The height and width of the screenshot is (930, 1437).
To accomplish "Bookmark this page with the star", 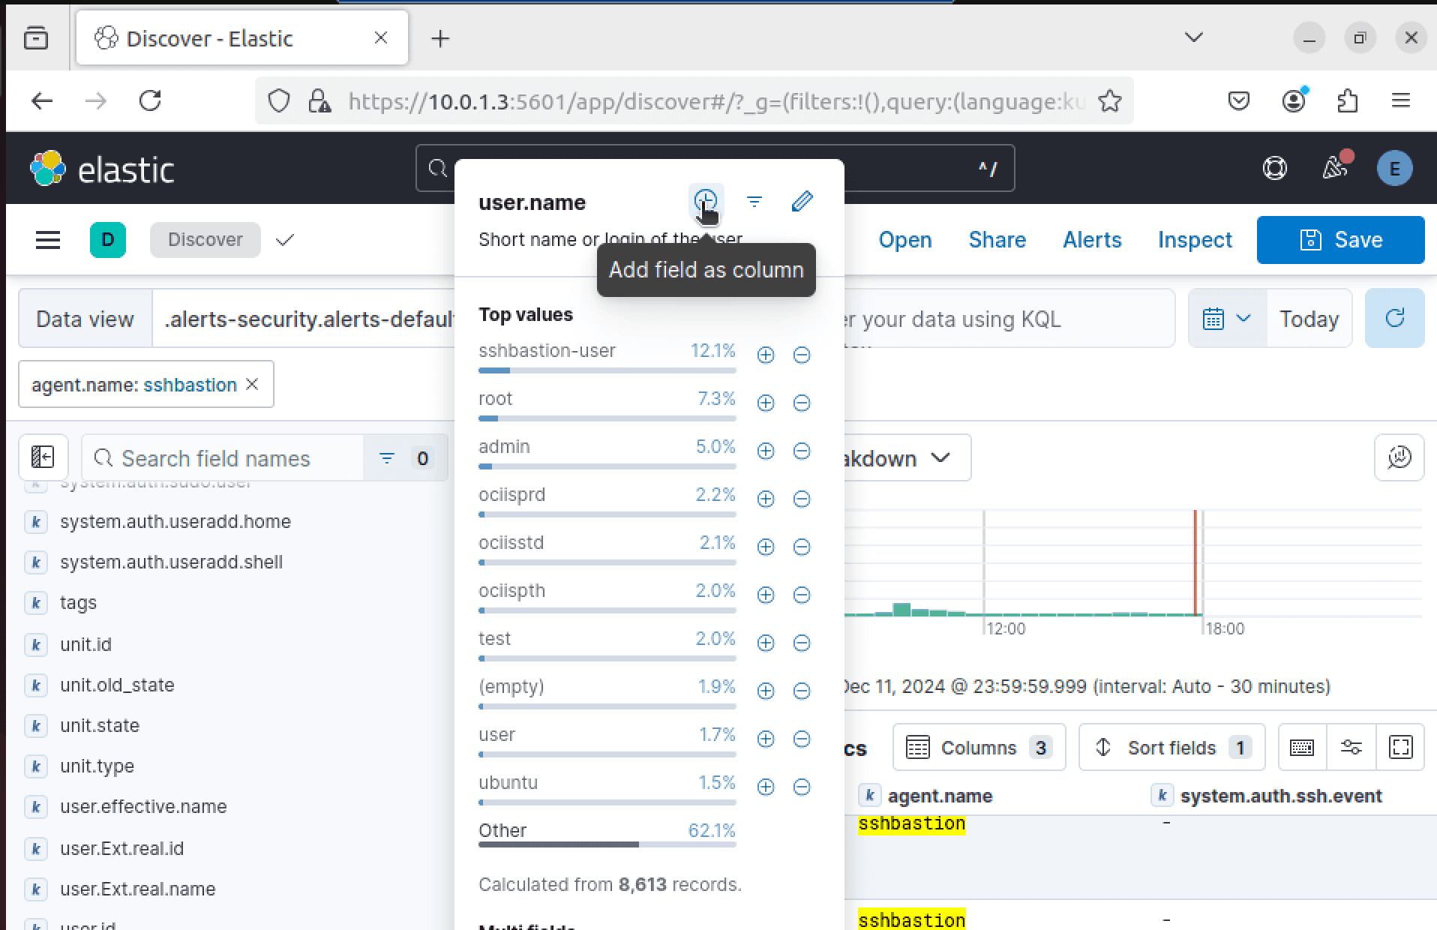I will click(1111, 100).
